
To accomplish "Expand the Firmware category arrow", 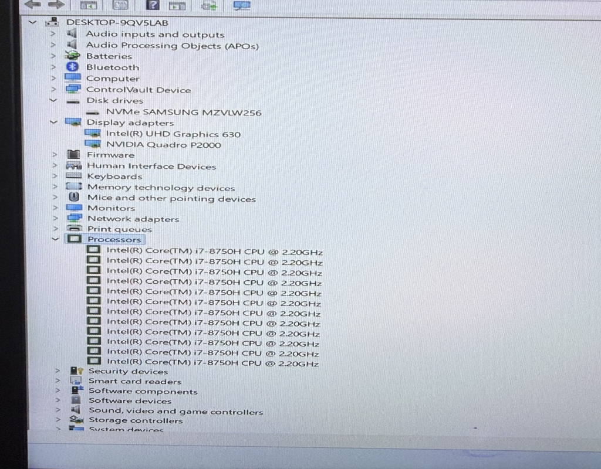I will tap(55, 155).
